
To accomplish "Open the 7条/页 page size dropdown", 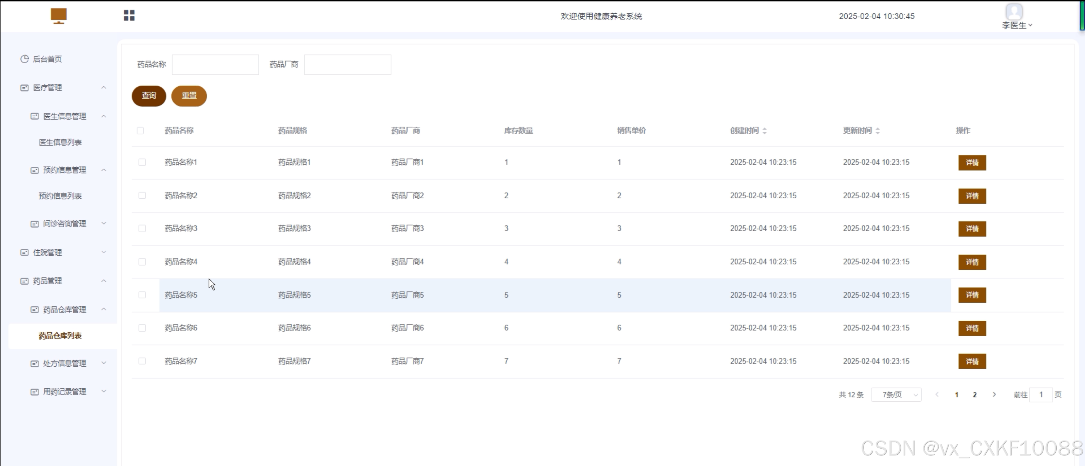I will (896, 395).
